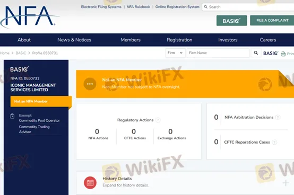
Task: Click the Expand for history details text
Action: tap(125, 185)
